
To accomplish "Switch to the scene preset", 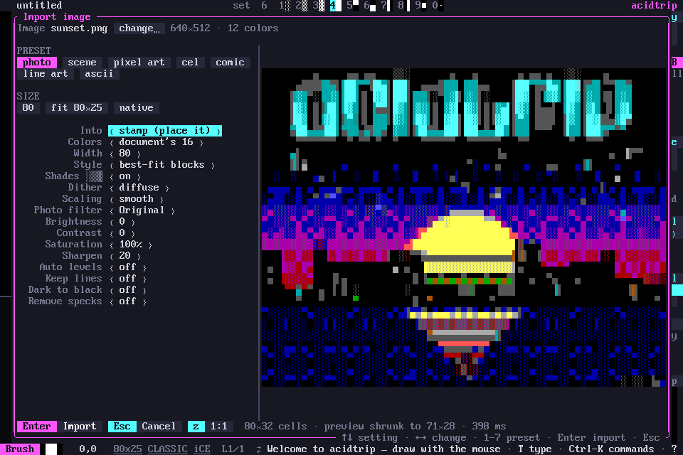I will [x=83, y=63].
